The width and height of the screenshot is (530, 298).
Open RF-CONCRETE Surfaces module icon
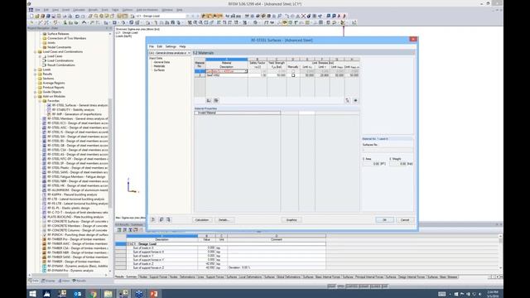tap(44, 221)
